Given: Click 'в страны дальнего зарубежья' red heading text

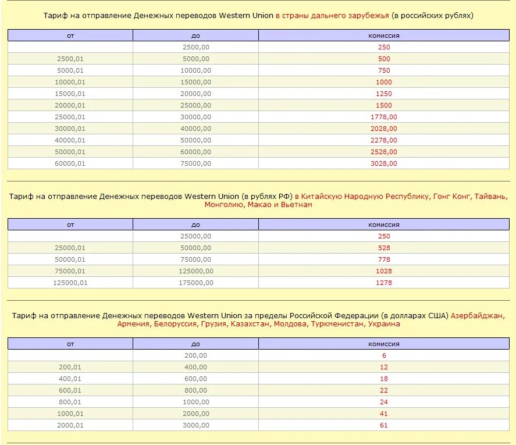Looking at the screenshot, I should 332,16.
